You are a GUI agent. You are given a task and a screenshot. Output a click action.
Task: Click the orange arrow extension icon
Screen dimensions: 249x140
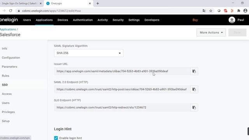click(232, 11)
